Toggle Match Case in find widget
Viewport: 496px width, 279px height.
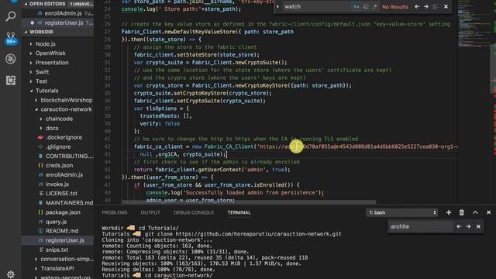pos(356,7)
